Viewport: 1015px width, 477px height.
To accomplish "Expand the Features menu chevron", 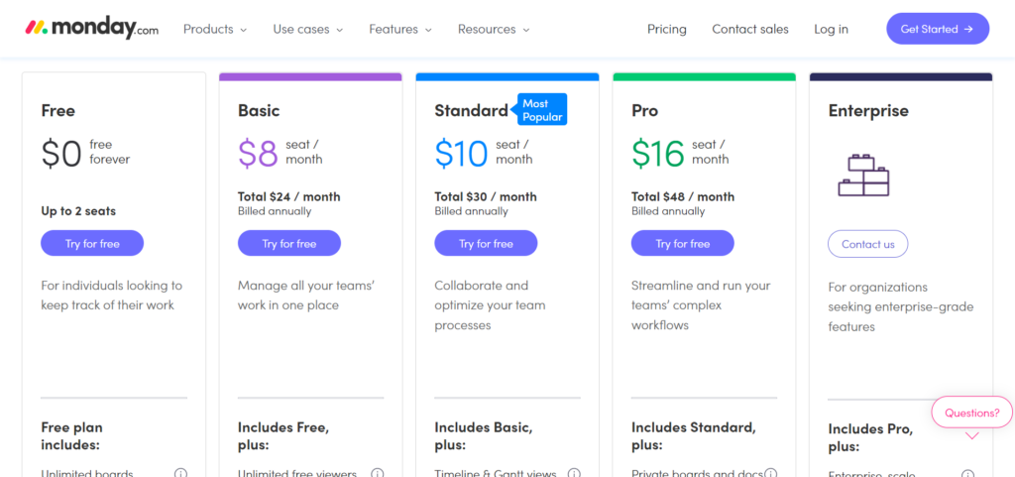I will [x=428, y=30].
